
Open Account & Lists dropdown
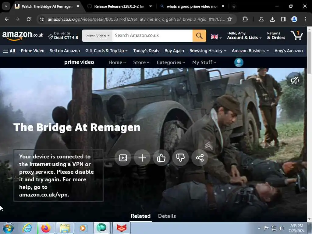(x=244, y=35)
